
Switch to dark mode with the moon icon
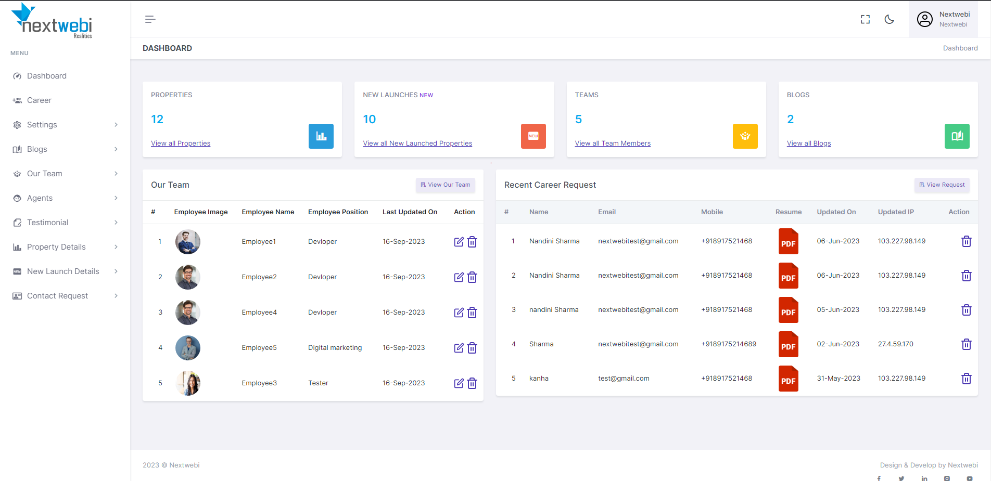tap(890, 19)
